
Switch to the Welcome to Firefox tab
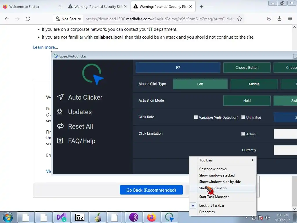tap(32, 6)
